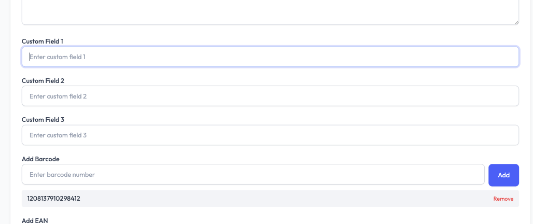
Task: Click the gray page margin on the left
Action: point(5,104)
